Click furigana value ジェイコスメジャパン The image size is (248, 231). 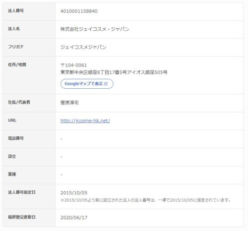click(83, 47)
